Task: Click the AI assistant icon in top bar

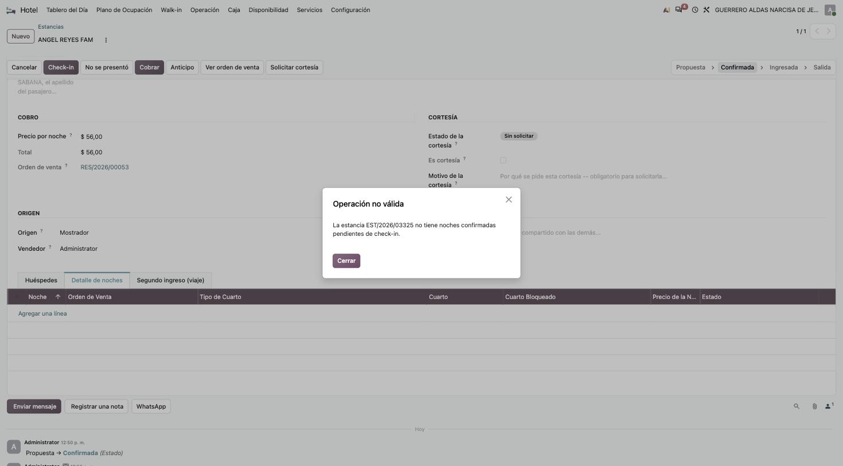Action: click(666, 10)
